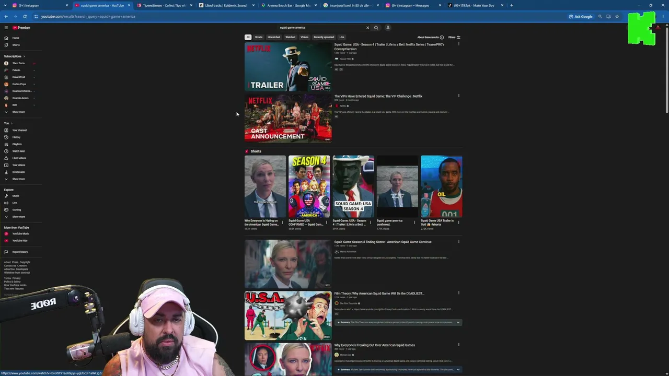Click the magnifier search button
Screen dimensions: 669x376
(376, 28)
